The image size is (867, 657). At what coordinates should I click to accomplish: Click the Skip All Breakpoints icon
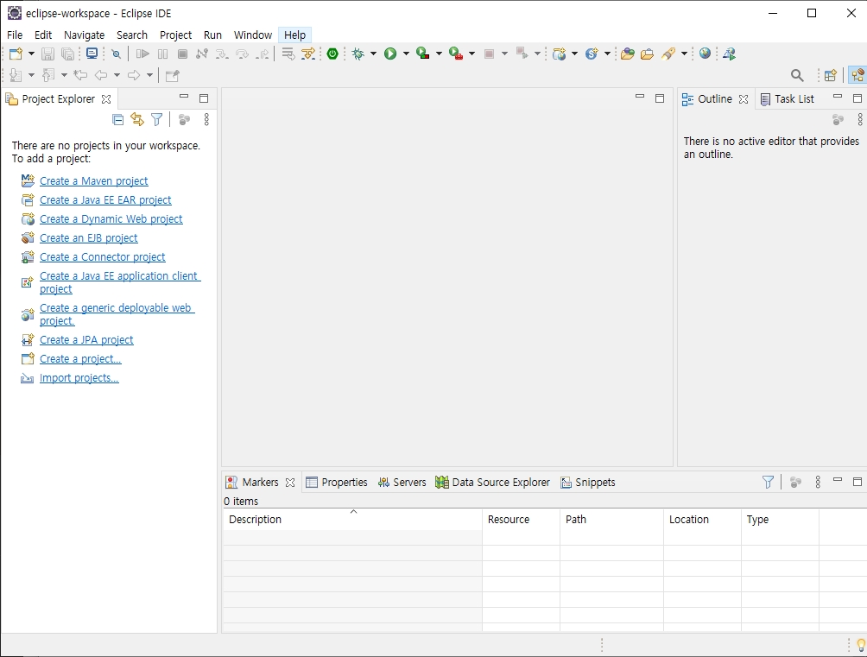point(116,54)
